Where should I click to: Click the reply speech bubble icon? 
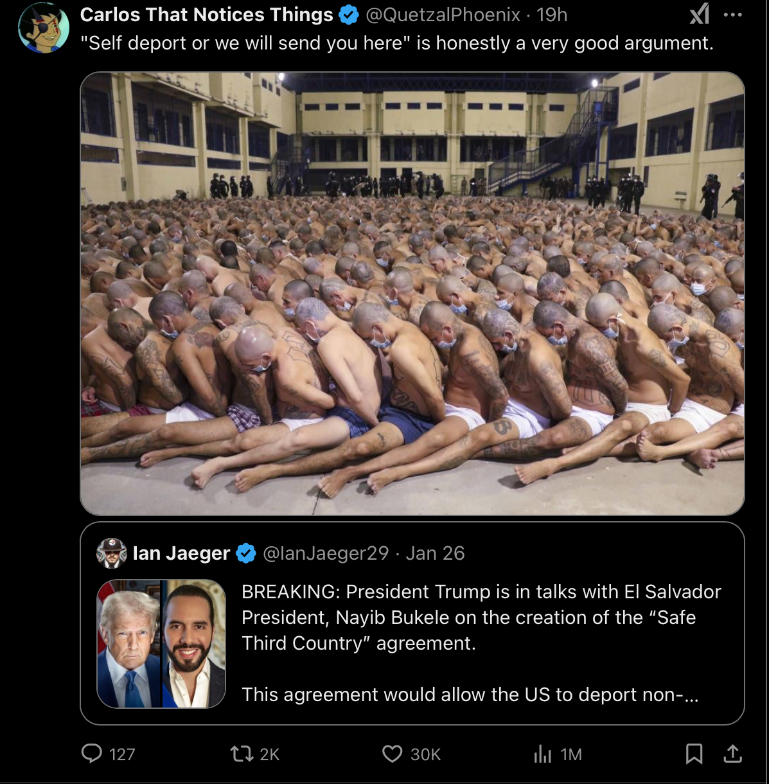click(92, 753)
